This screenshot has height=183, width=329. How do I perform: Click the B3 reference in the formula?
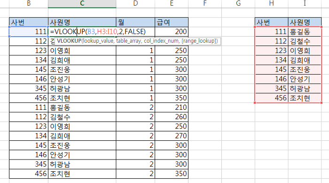click(91, 31)
